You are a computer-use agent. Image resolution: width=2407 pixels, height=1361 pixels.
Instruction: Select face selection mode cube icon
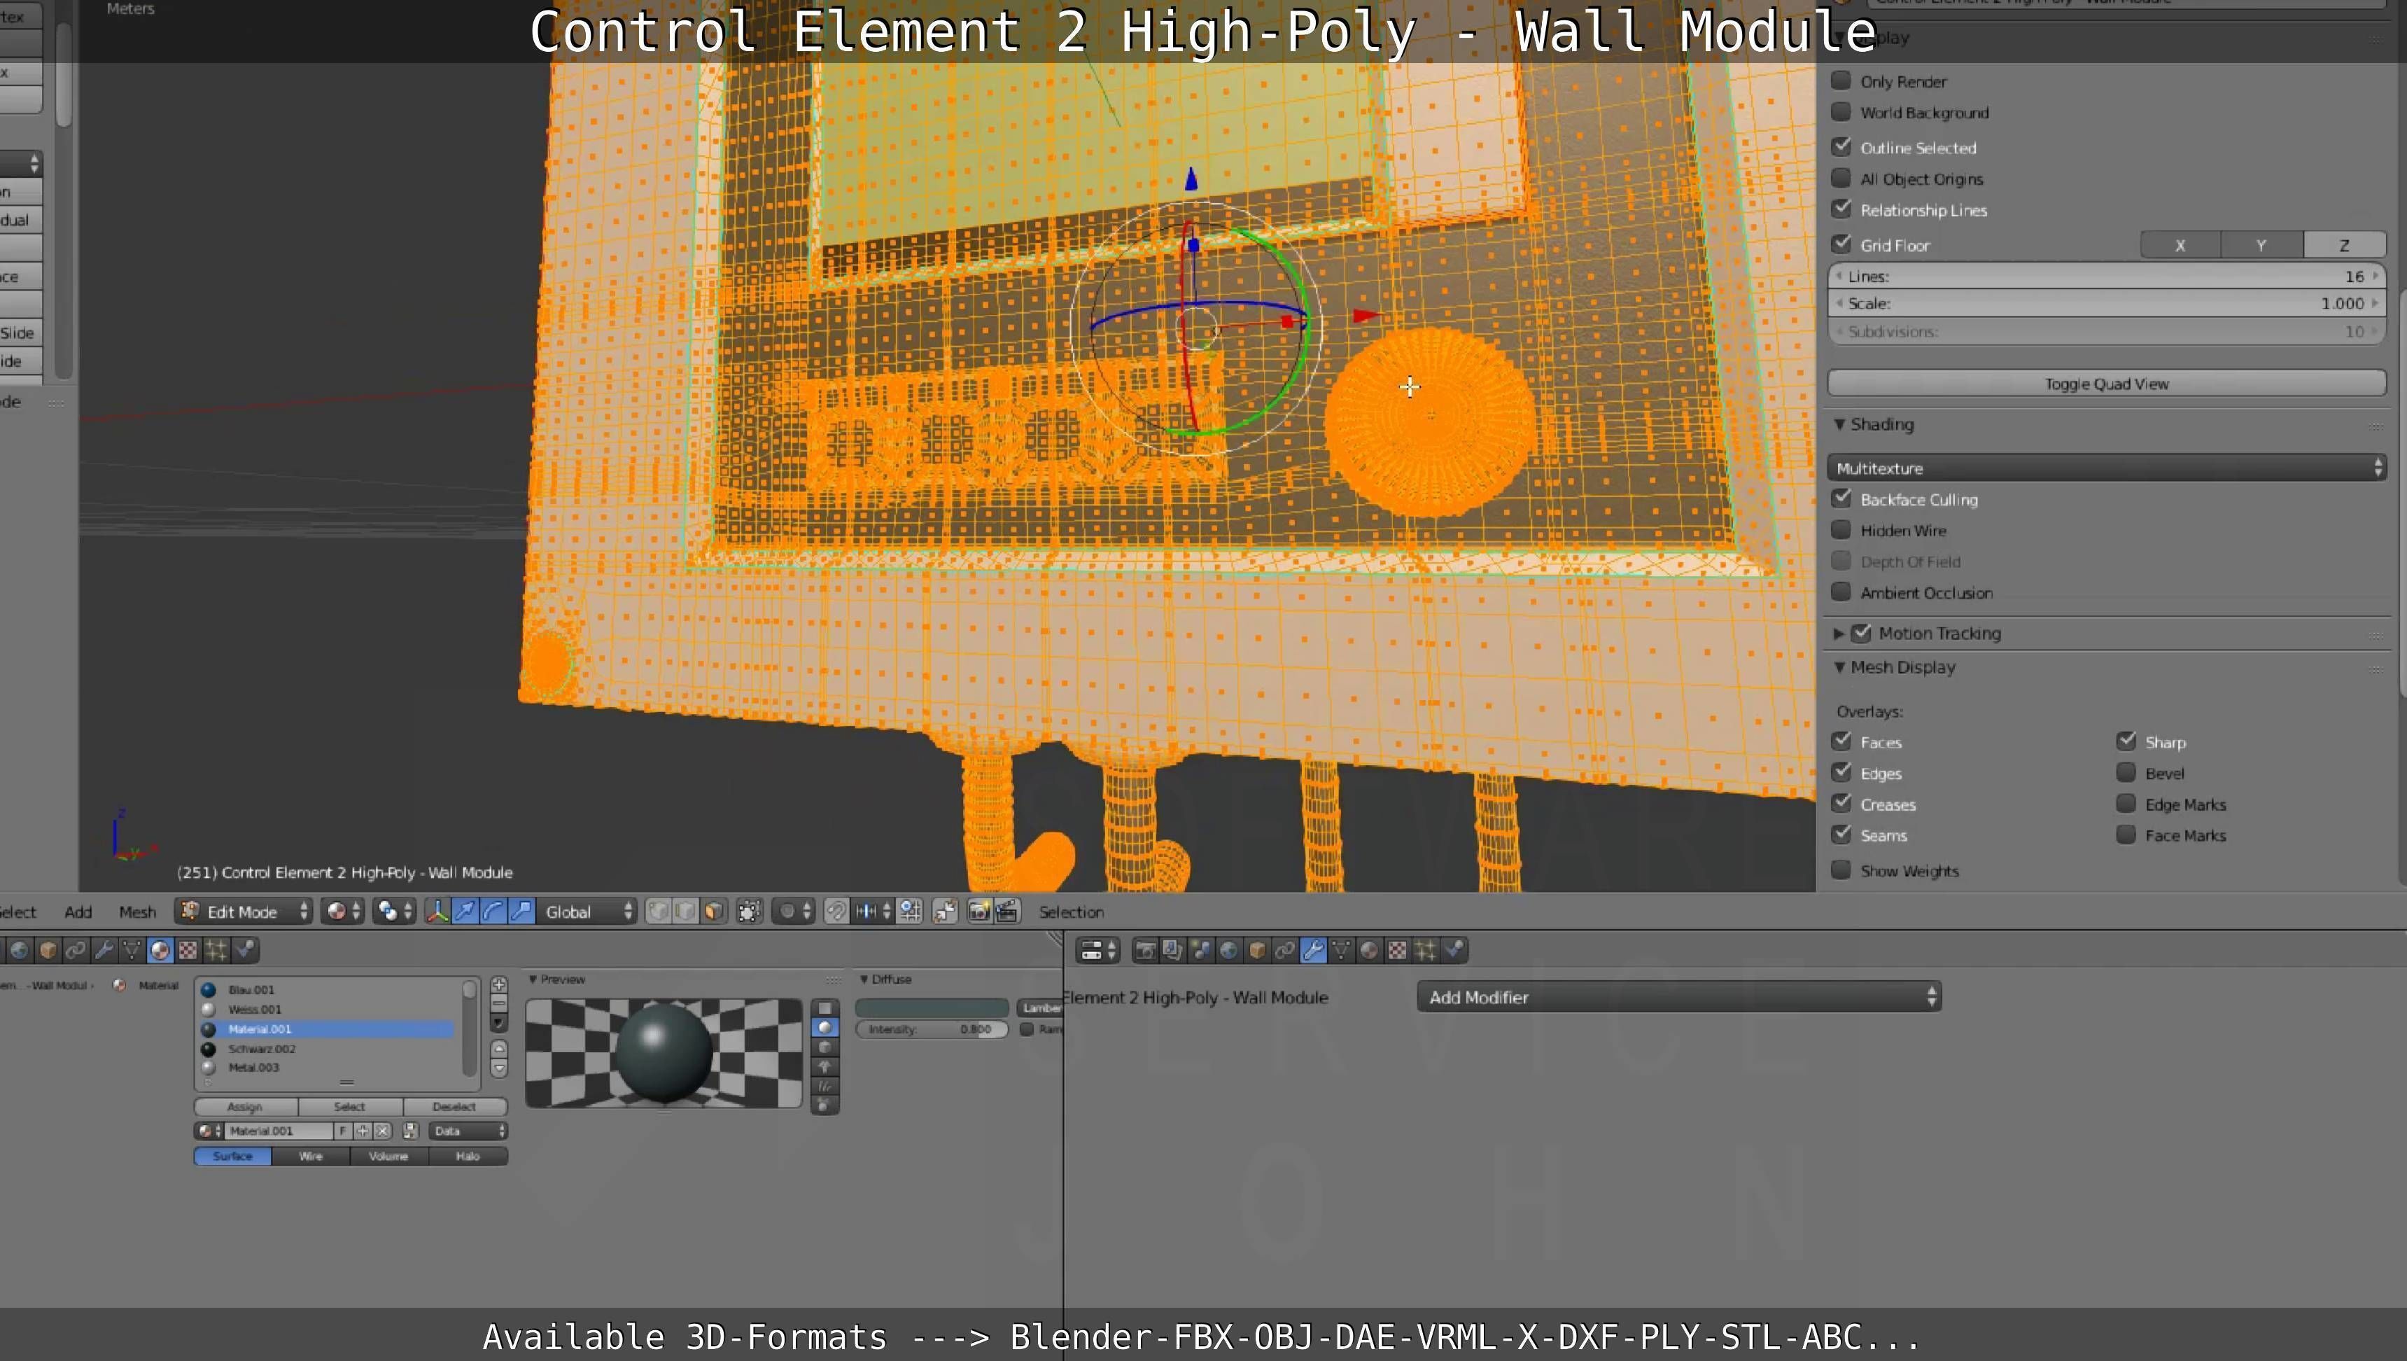click(x=713, y=912)
